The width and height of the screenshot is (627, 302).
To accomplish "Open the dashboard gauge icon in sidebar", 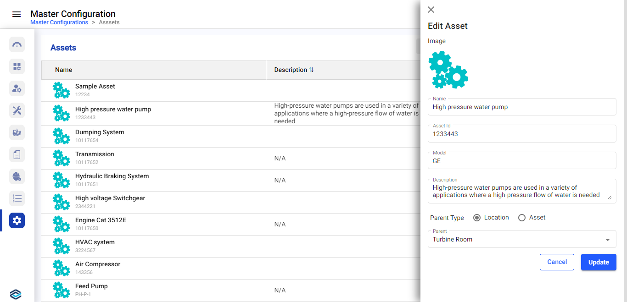I will (17, 44).
